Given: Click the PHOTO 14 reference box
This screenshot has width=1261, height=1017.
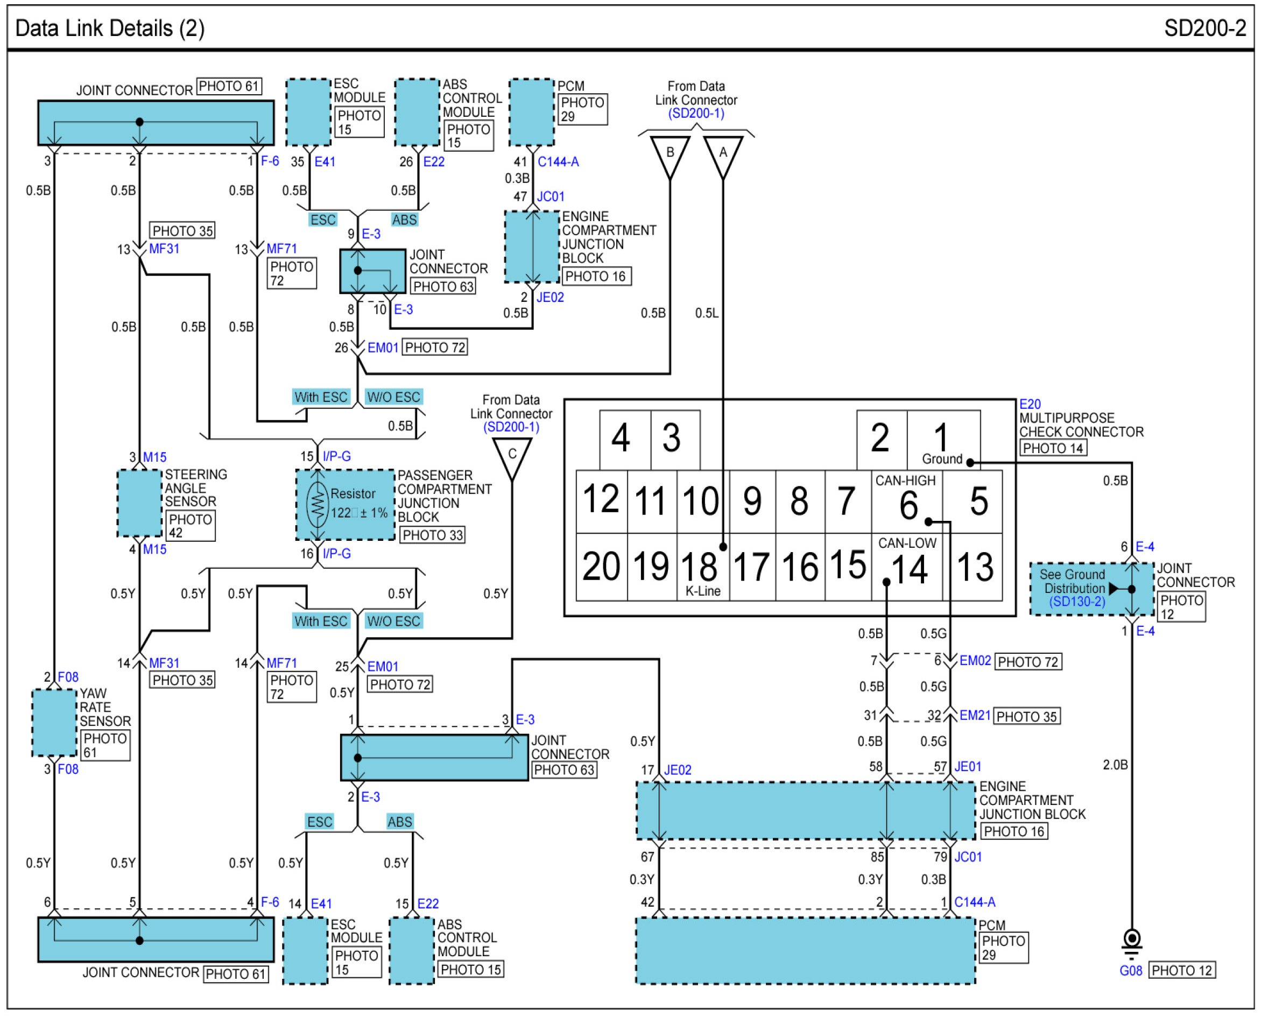Looking at the screenshot, I should [1053, 448].
